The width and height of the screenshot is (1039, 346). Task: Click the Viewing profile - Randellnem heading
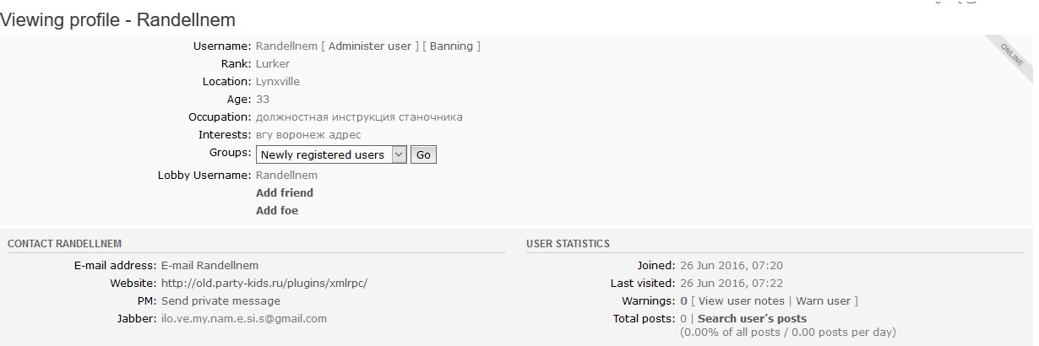coord(118,19)
